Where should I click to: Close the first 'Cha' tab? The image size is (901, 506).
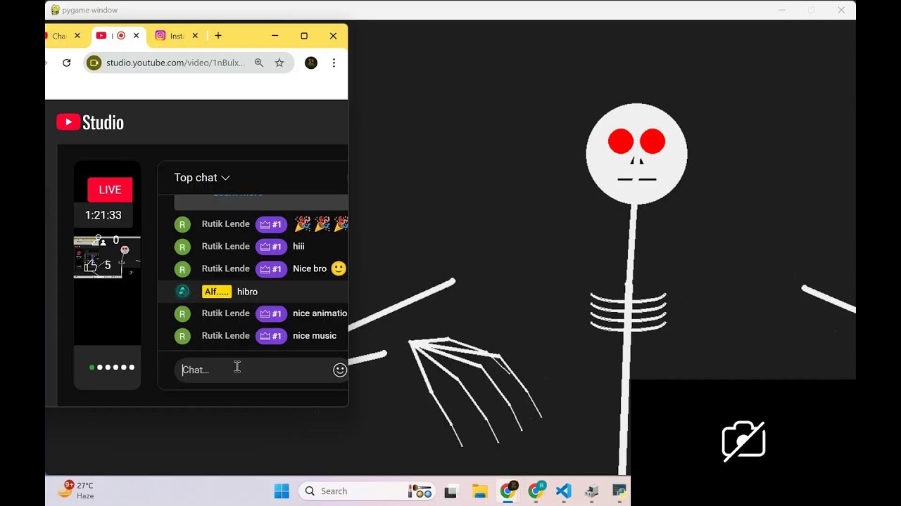[x=77, y=36]
